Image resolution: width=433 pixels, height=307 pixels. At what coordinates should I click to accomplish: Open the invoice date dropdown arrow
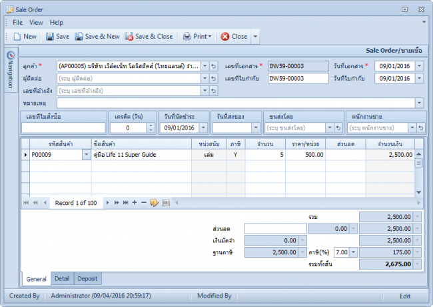coord(419,78)
